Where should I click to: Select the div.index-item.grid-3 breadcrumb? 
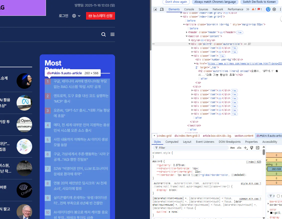click(187, 136)
